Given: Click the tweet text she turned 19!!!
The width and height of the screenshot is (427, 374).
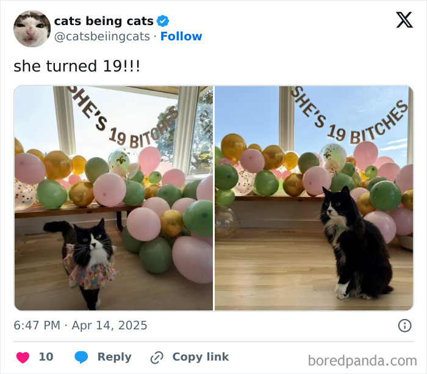Looking at the screenshot, I should coord(77,66).
